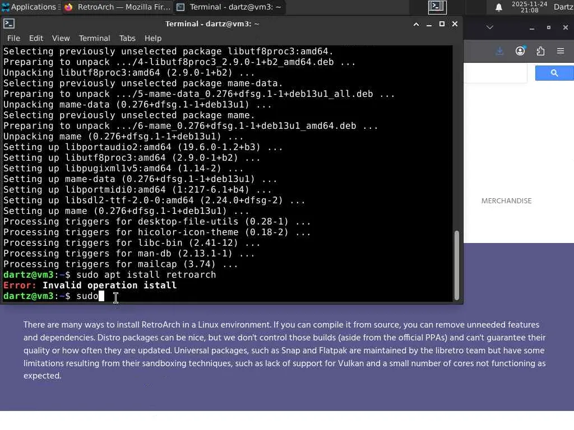
Task: Click 'Selecting previously unselected package mame.' line
Action: click(x=129, y=115)
